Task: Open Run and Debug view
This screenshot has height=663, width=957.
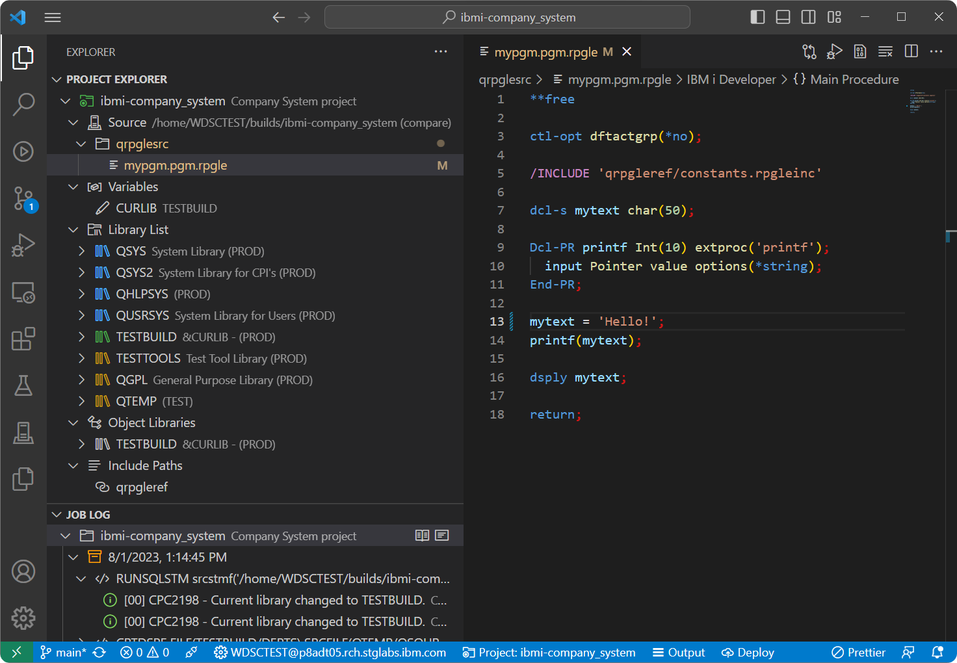Action: pyautogui.click(x=23, y=246)
